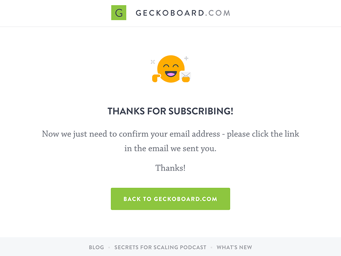The height and width of the screenshot is (256, 341).
Task: Click the thumbs-up hand on the emoji
Action: (156, 78)
